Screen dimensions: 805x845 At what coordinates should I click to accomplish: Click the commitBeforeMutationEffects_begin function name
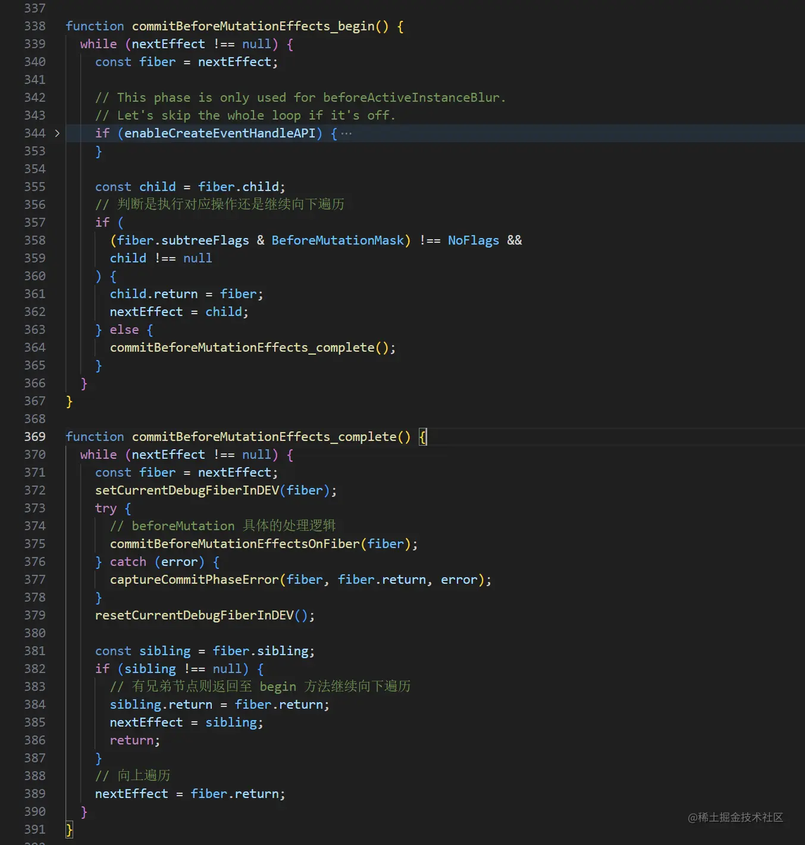pyautogui.click(x=253, y=26)
